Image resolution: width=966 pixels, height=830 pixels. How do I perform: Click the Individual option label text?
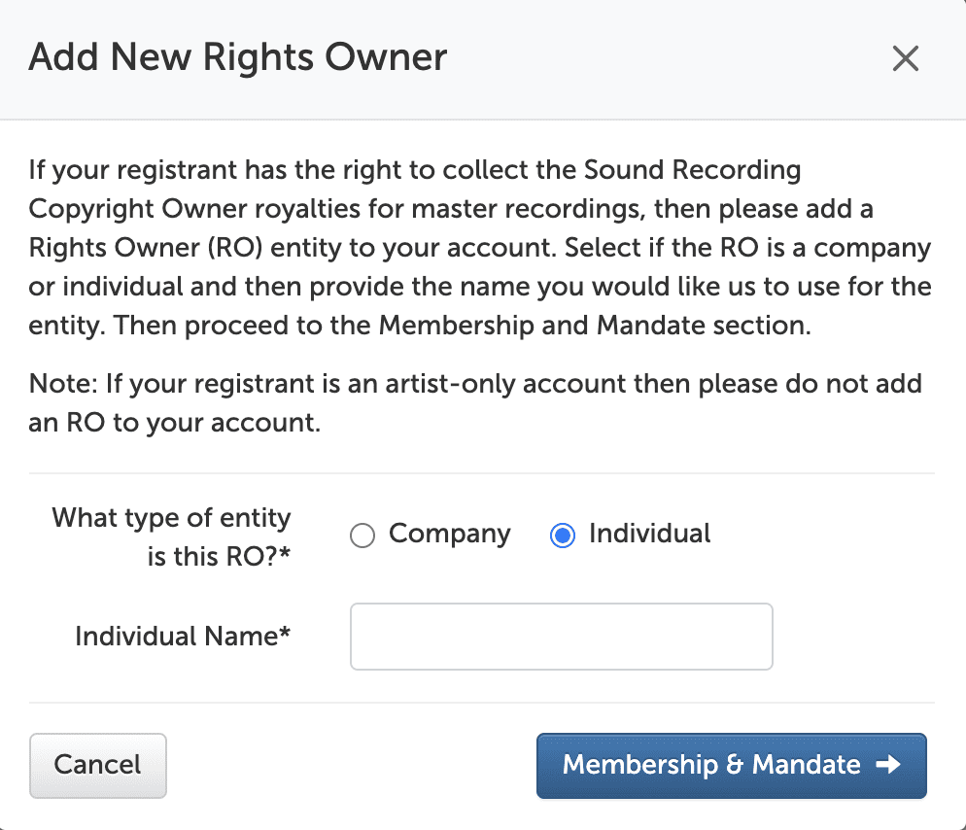pos(649,534)
